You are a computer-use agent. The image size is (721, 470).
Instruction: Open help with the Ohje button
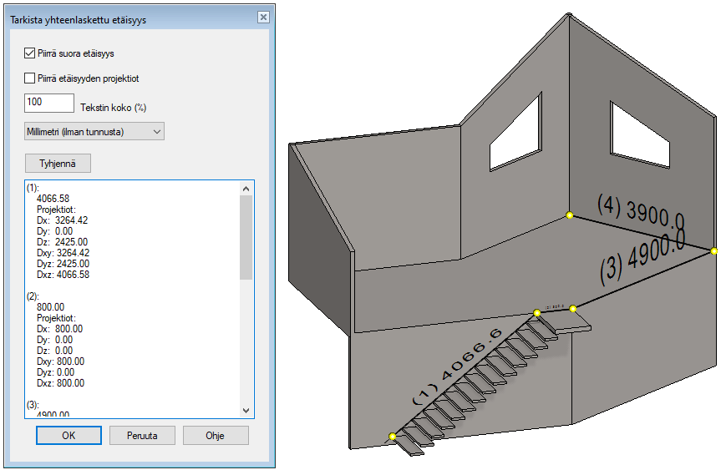point(216,435)
